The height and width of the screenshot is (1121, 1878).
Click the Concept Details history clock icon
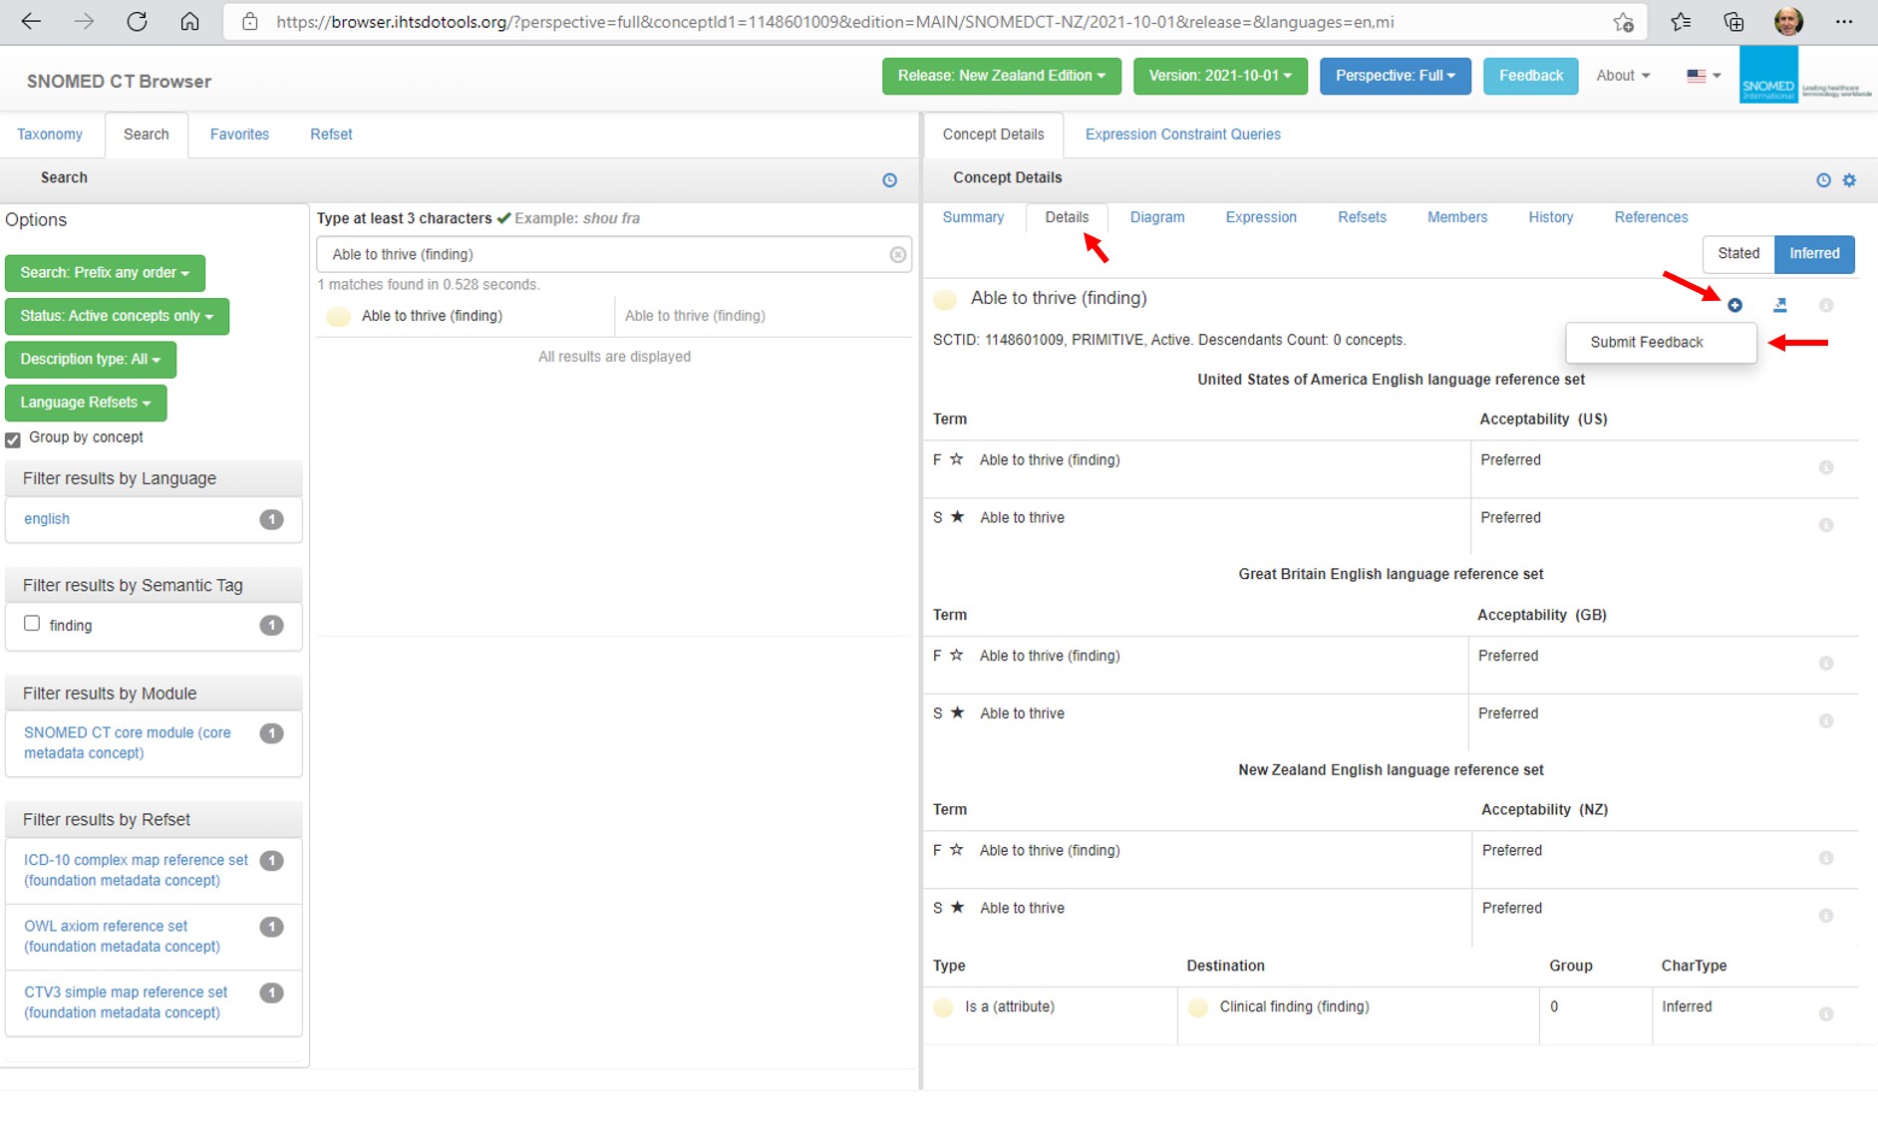point(1823,180)
